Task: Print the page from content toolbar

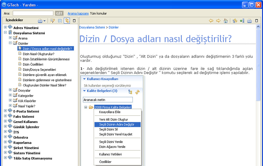Action: pos(250,21)
